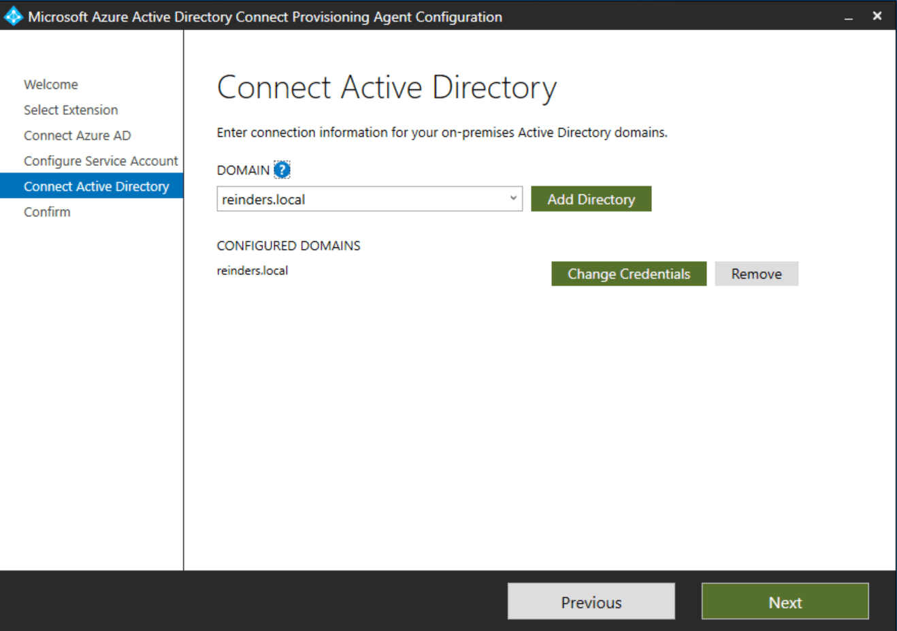Click the Next button

(785, 601)
